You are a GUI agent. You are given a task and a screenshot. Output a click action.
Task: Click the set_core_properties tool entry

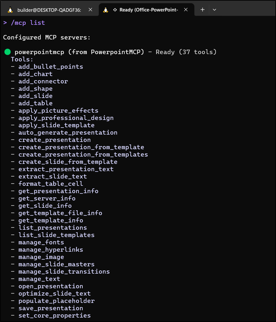coord(54,316)
